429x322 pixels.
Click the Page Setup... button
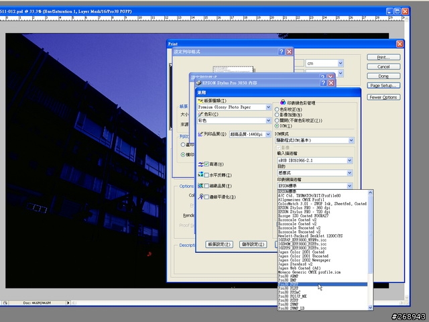click(x=383, y=85)
